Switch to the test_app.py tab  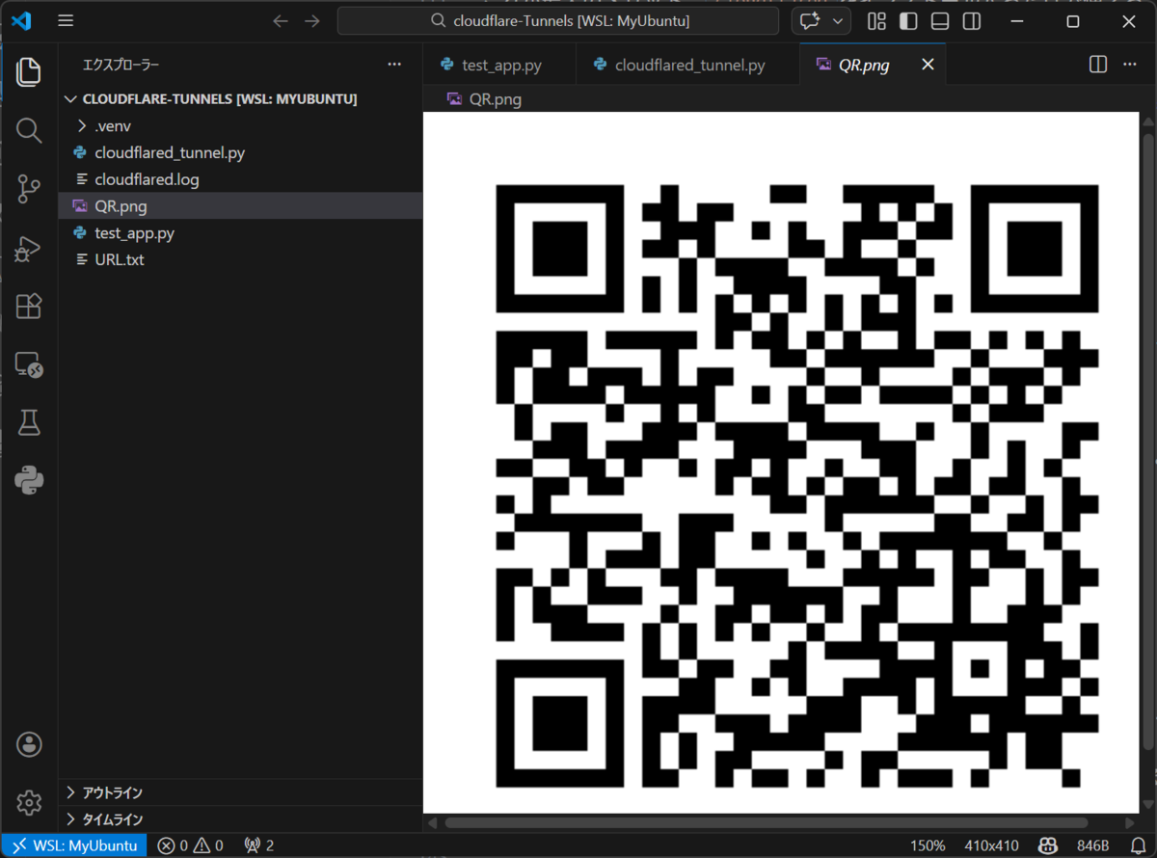coord(499,65)
